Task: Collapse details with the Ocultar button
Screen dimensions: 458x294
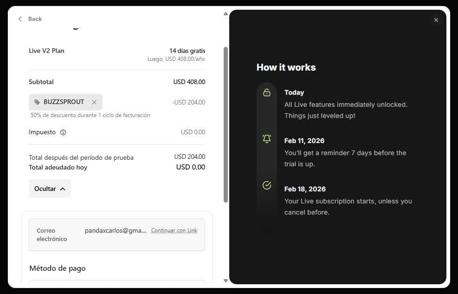Action: pos(50,189)
